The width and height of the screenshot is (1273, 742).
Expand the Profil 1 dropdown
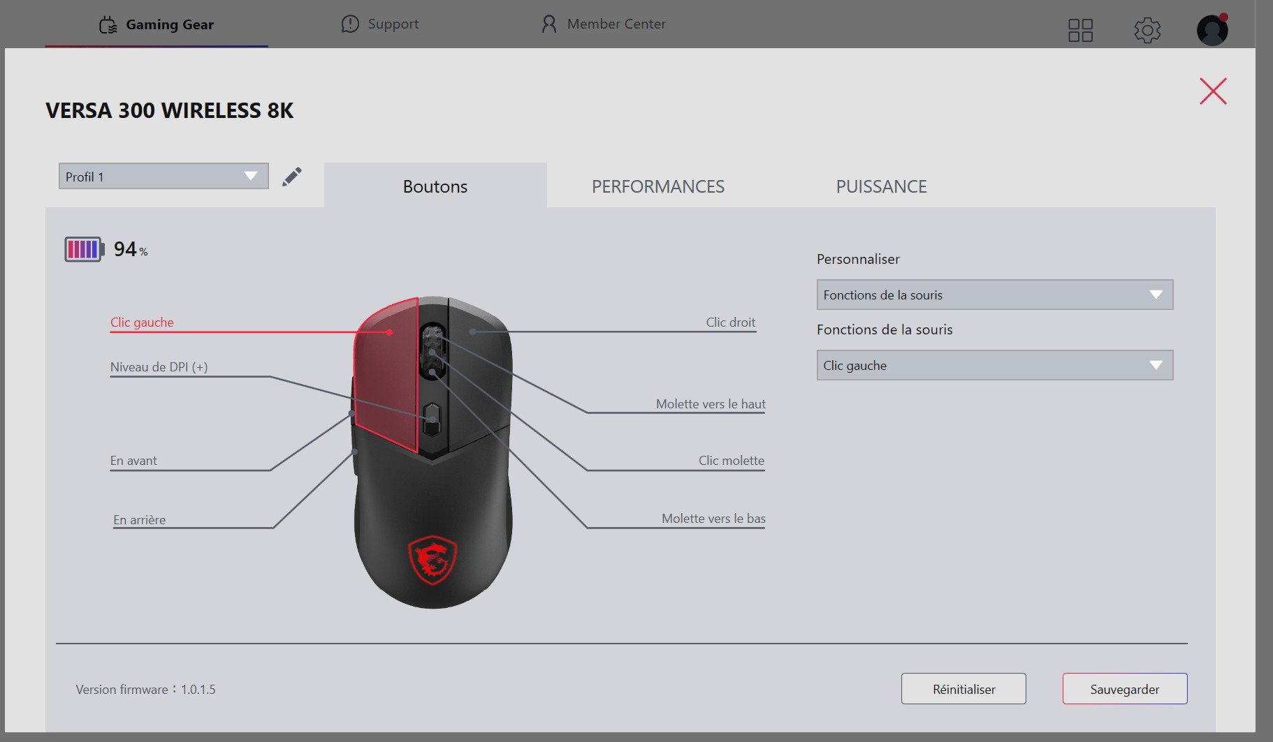[163, 177]
